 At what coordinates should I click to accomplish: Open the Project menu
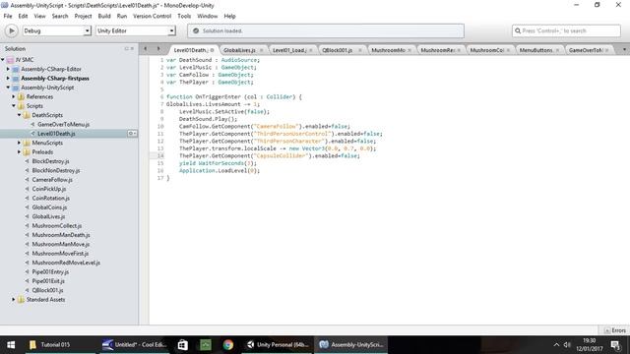pos(83,16)
